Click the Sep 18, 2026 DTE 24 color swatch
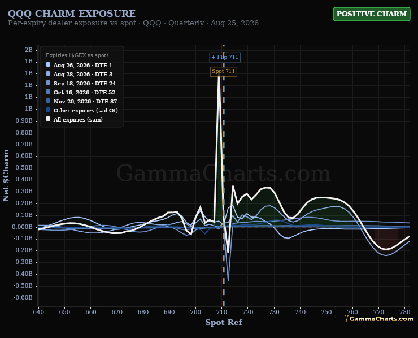This screenshot has width=418, height=338. (x=48, y=83)
